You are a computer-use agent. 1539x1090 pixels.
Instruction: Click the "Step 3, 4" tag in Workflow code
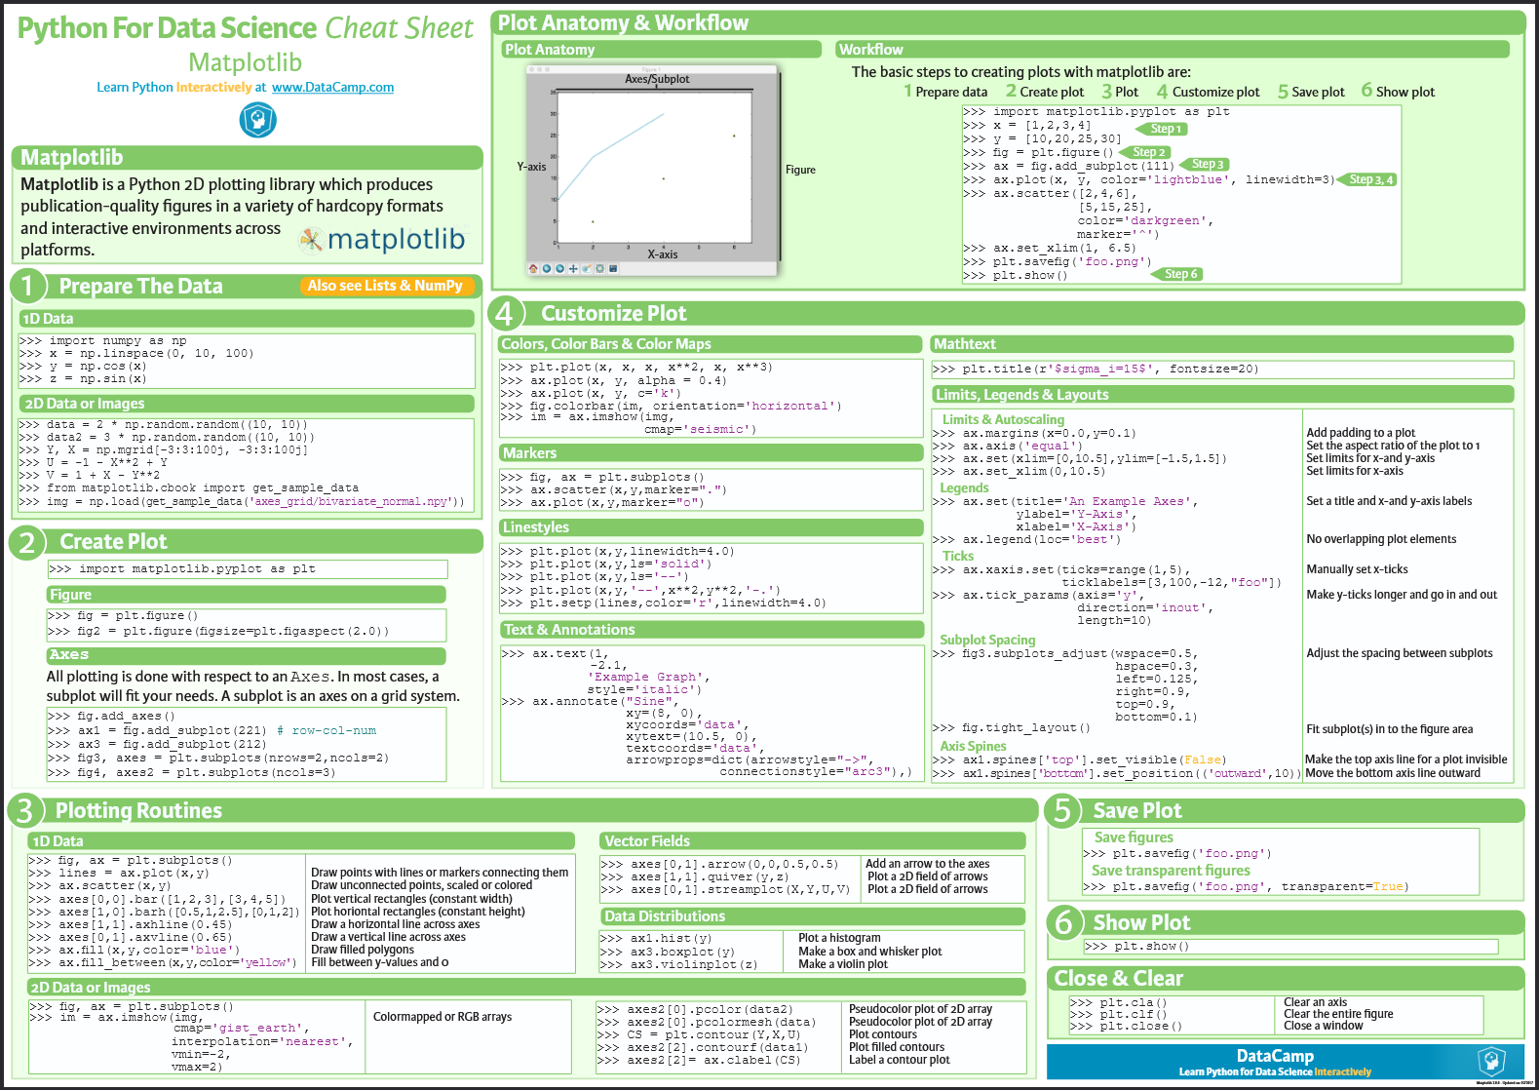pyautogui.click(x=1367, y=179)
